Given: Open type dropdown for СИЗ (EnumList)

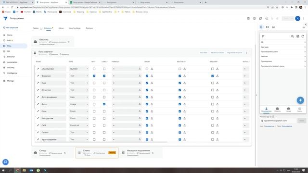Looking at the screenshot, I should (78, 125).
